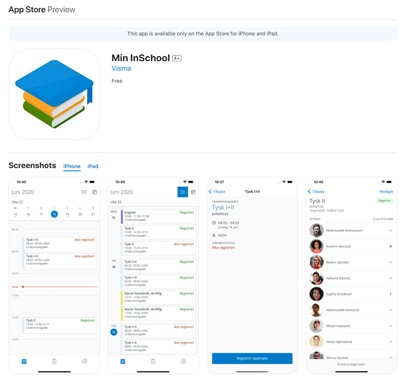The image size is (409, 387).
Task: Click the blue calendar icon in second screenshot bottom bar
Action: [123, 361]
